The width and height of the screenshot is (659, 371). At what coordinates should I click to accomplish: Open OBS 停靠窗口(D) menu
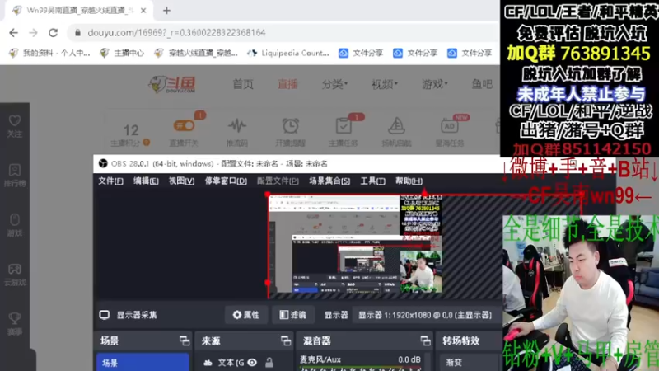click(226, 181)
